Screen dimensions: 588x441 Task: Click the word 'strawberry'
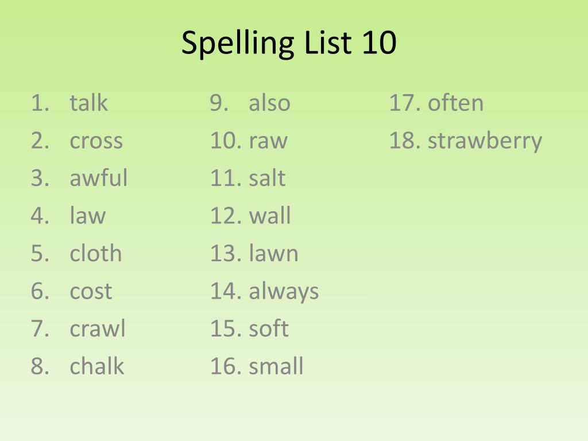click(485, 141)
